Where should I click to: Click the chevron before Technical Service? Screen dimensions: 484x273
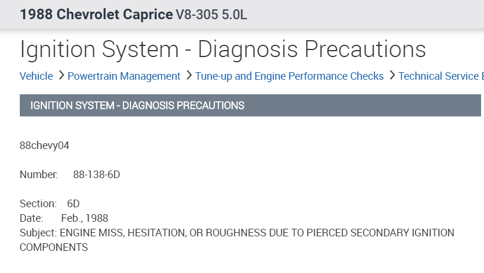click(x=392, y=76)
